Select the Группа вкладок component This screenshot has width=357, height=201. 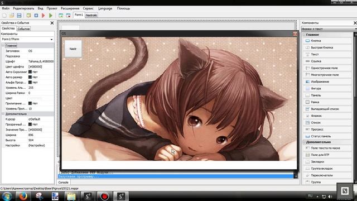click(x=327, y=169)
